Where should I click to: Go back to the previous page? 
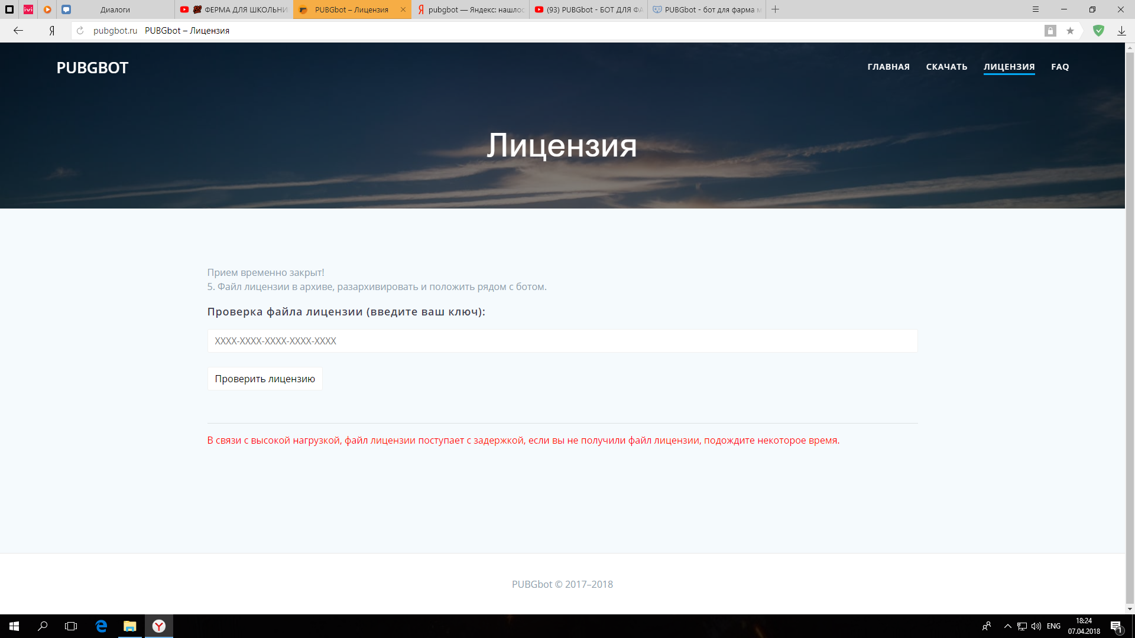18,31
